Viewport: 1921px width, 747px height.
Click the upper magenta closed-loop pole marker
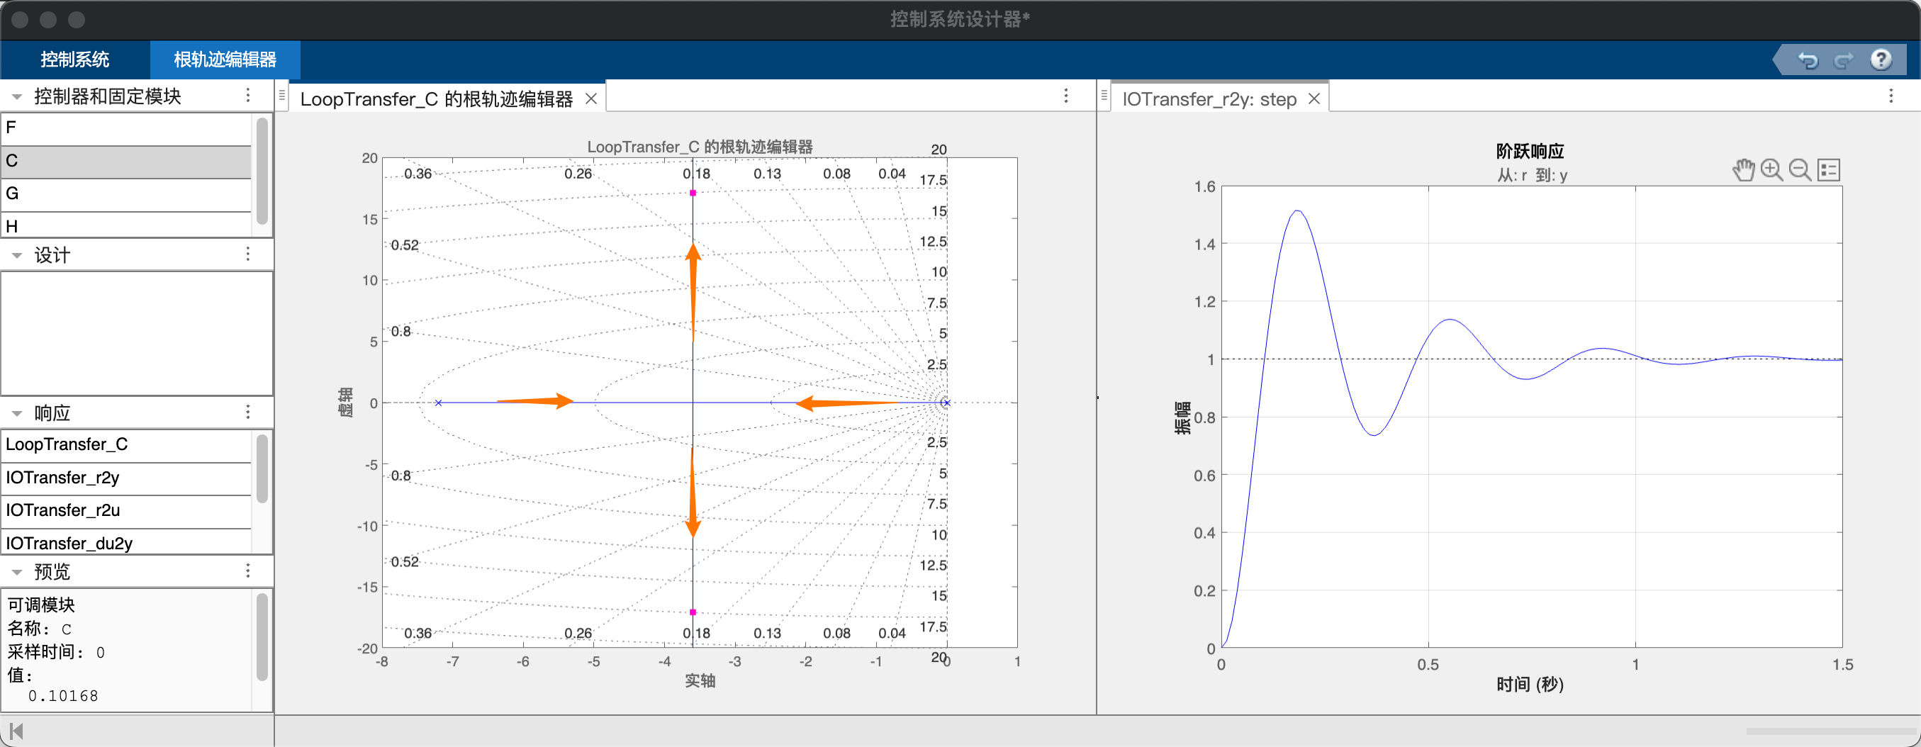coord(693,193)
